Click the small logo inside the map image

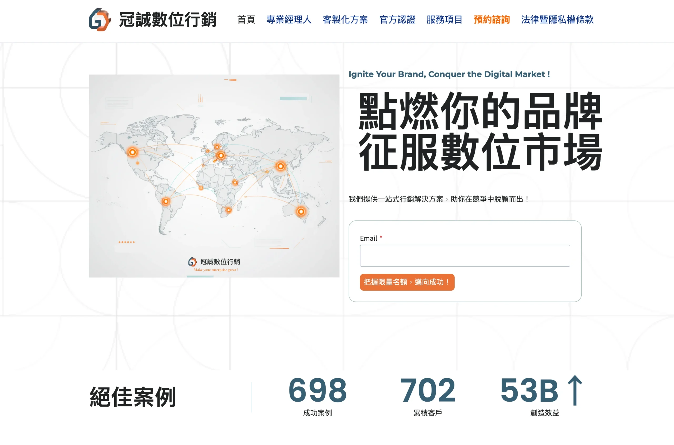click(x=192, y=262)
